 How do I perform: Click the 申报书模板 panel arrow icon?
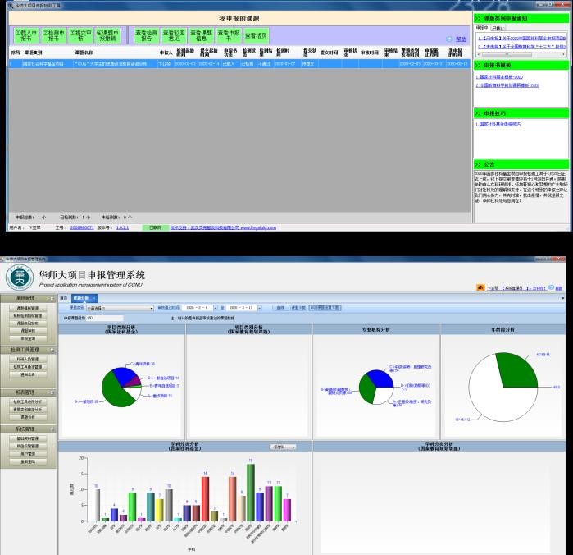pos(479,64)
